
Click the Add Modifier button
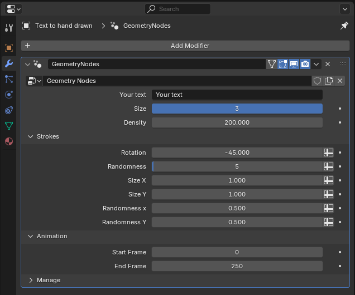click(x=185, y=46)
